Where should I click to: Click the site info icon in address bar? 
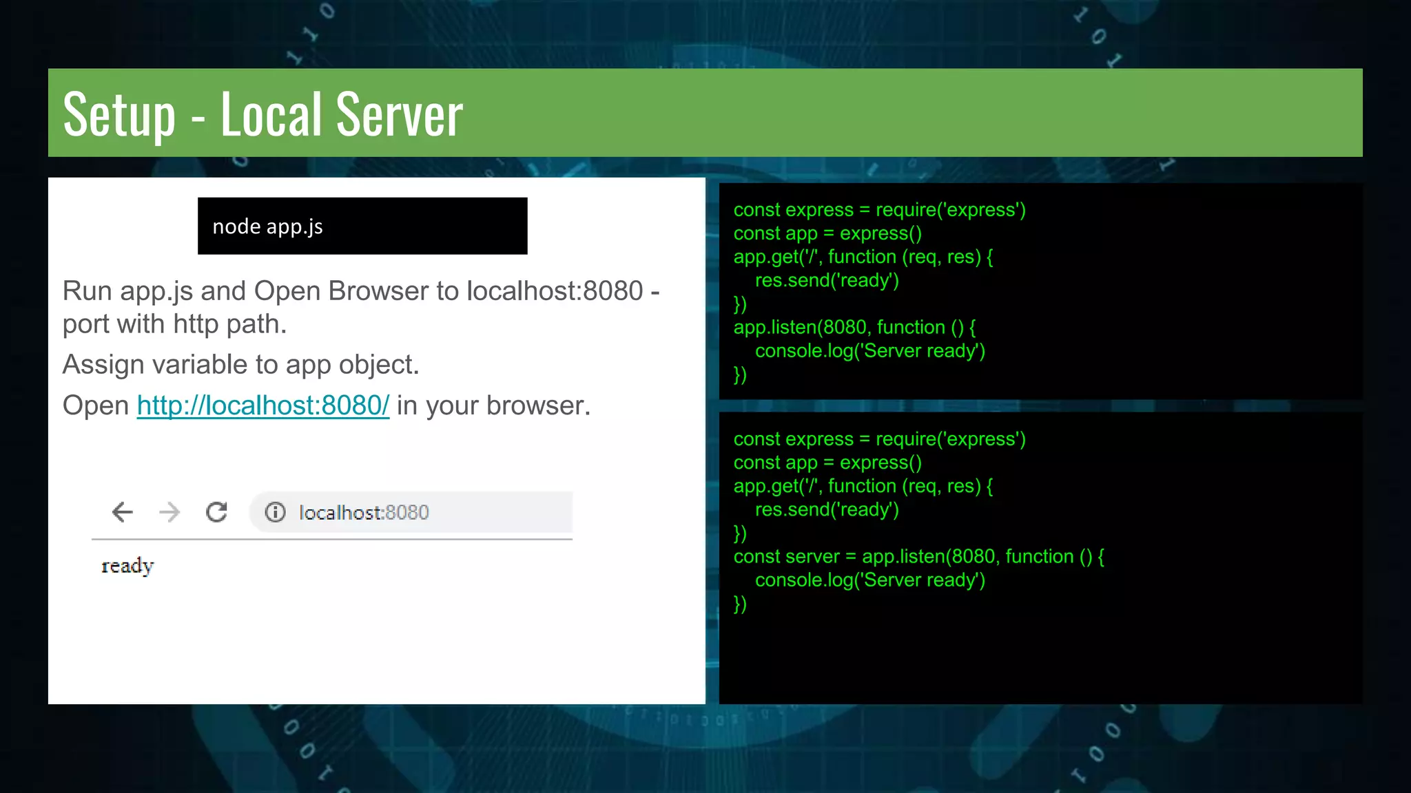pyautogui.click(x=276, y=512)
